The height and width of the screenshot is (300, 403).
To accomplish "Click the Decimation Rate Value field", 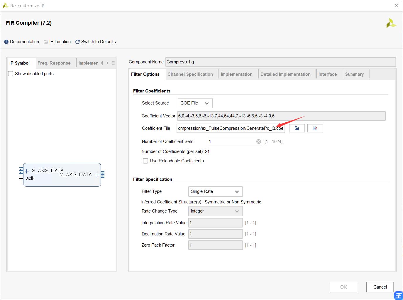I will coord(215,234).
